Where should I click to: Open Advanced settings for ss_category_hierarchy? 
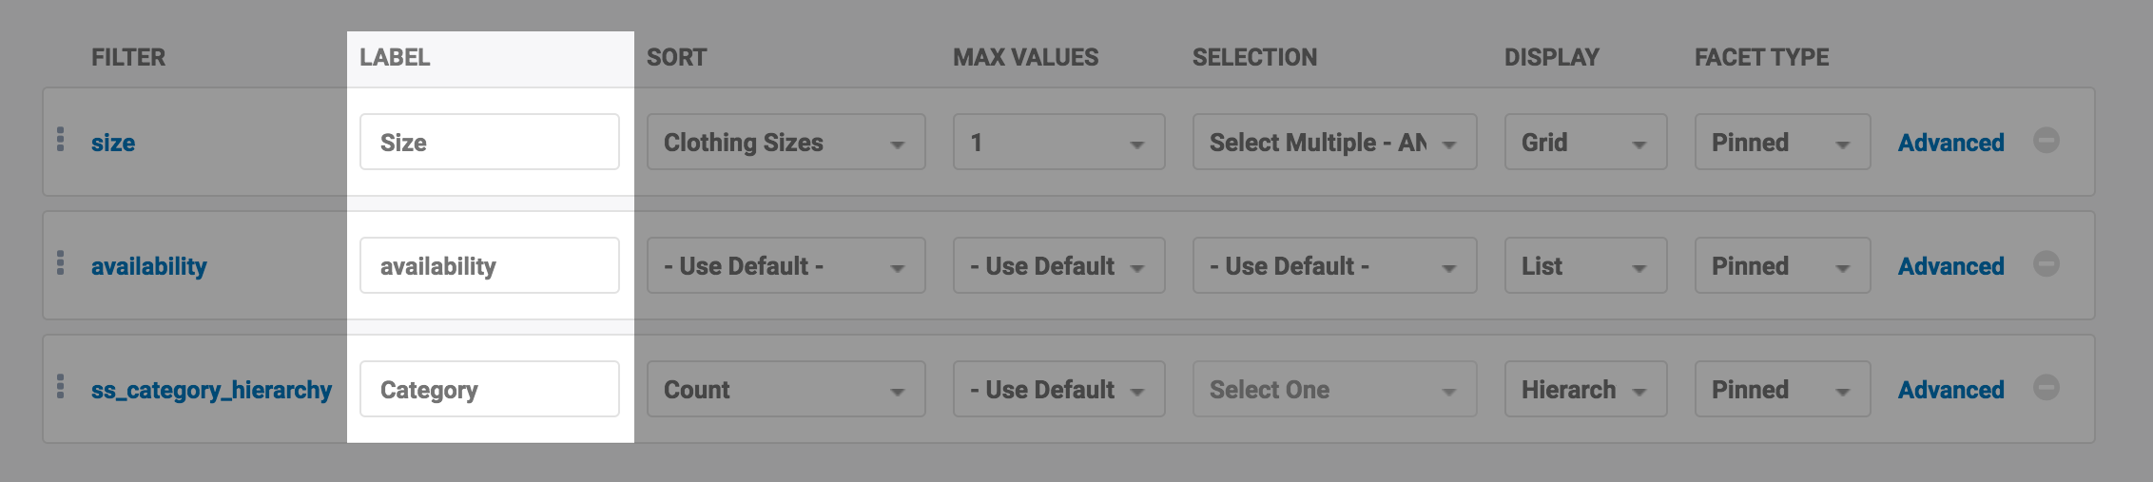1950,390
